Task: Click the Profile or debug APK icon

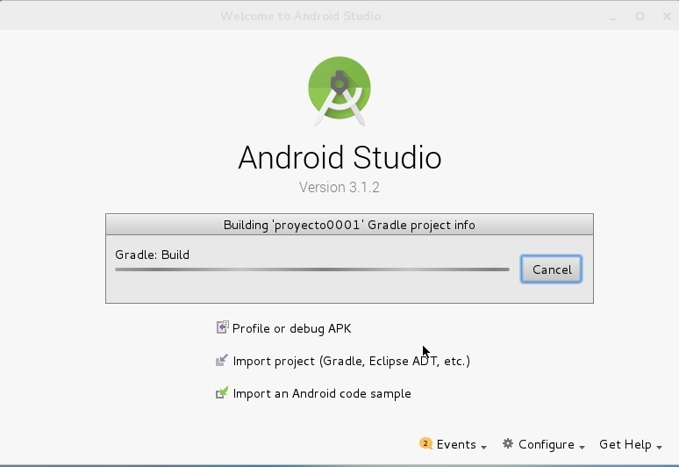Action: click(x=222, y=328)
